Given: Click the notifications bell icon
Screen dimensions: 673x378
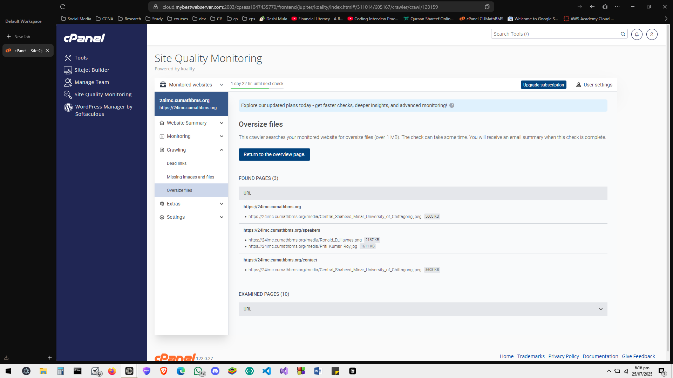Looking at the screenshot, I should [x=637, y=34].
